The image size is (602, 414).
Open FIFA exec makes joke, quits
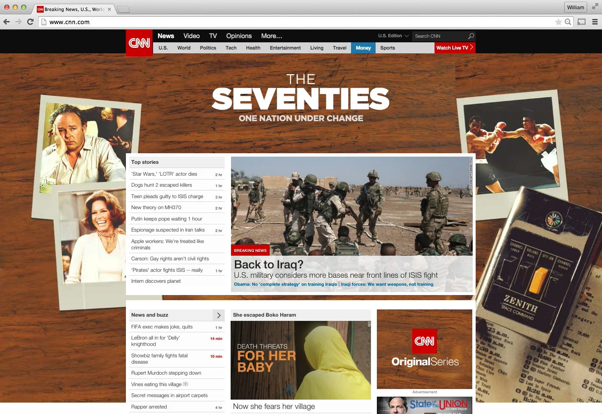(x=162, y=327)
